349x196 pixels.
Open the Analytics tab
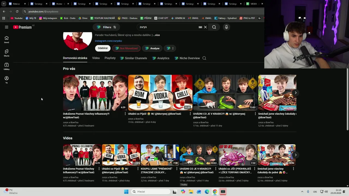[161, 58]
